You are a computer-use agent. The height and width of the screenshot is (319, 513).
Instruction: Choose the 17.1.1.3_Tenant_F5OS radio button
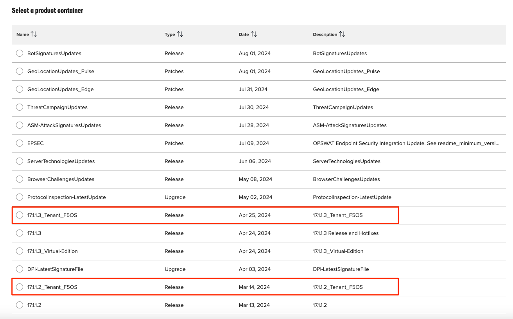click(20, 215)
